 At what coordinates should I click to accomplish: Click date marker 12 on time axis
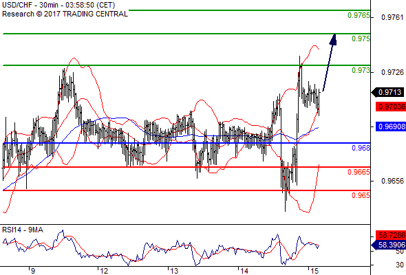click(104, 271)
